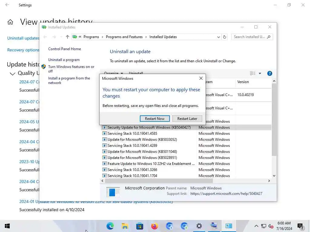
Task: Click the Change your view icon
Action: (x=253, y=73)
